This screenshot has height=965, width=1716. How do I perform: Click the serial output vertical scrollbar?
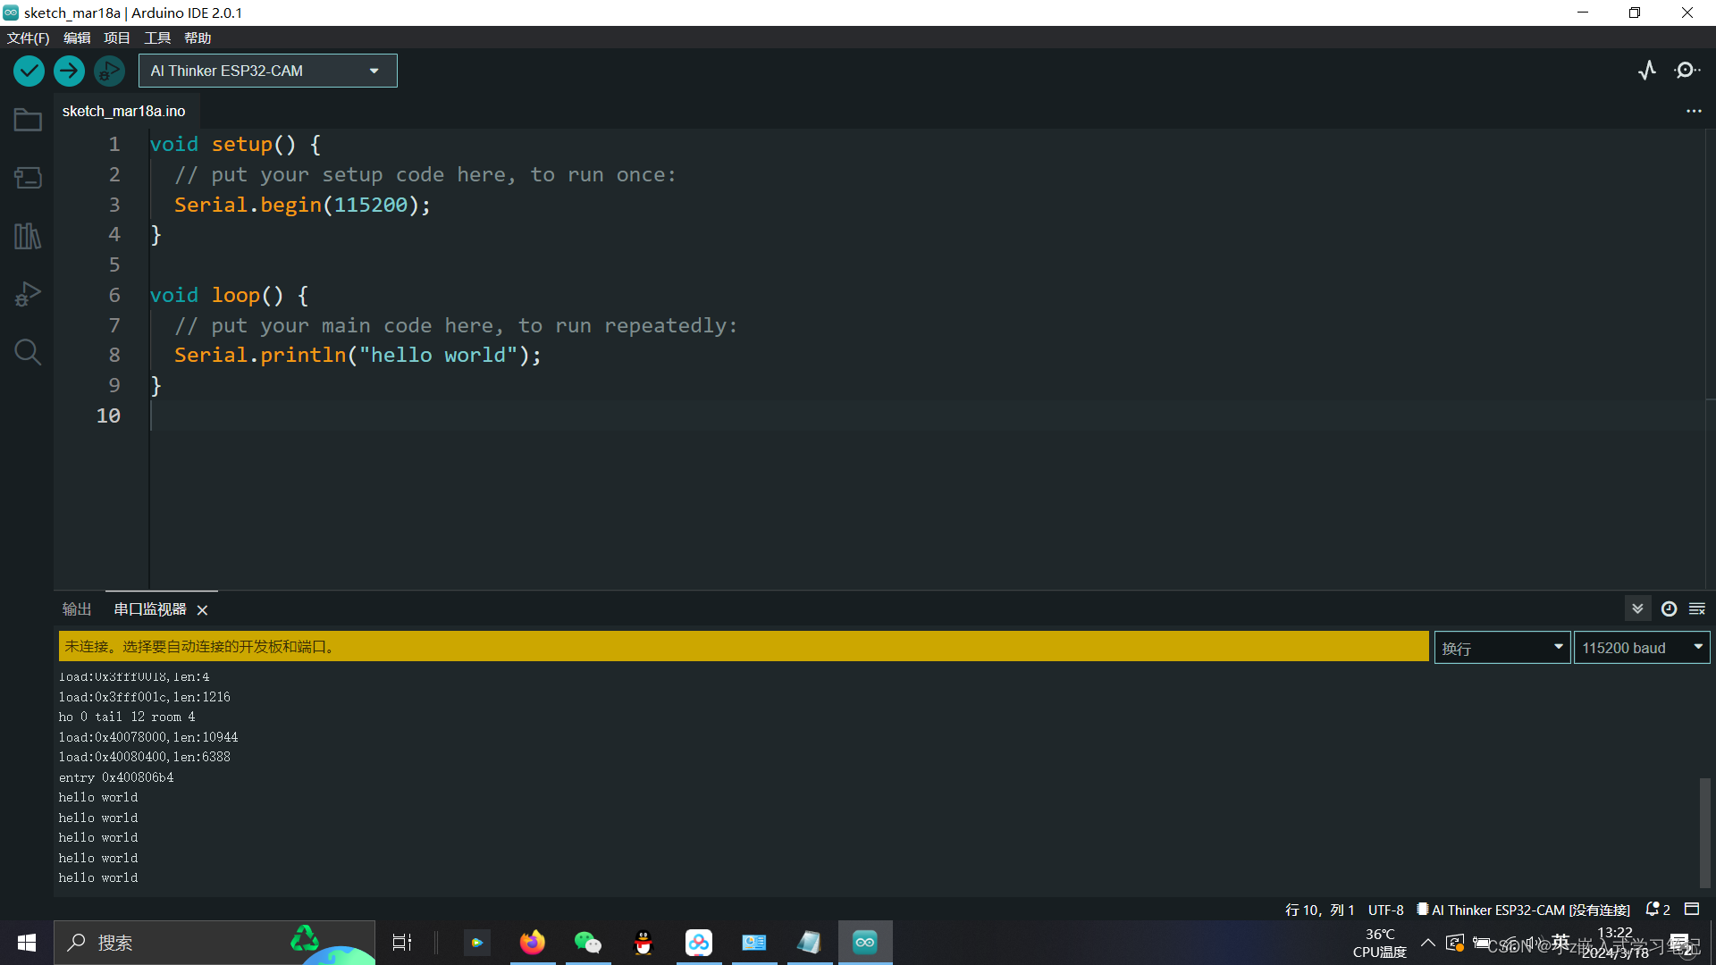(1704, 831)
